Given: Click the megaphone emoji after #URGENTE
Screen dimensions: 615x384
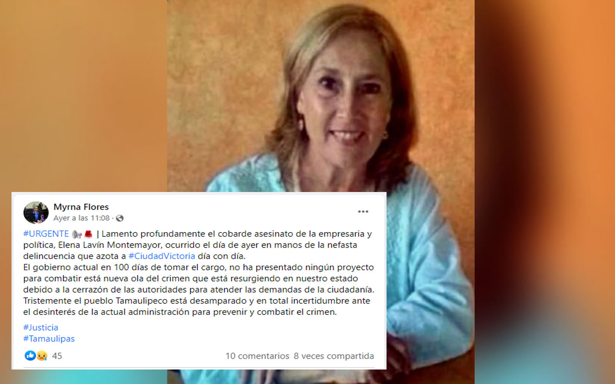Looking at the screenshot, I should coord(77,234).
